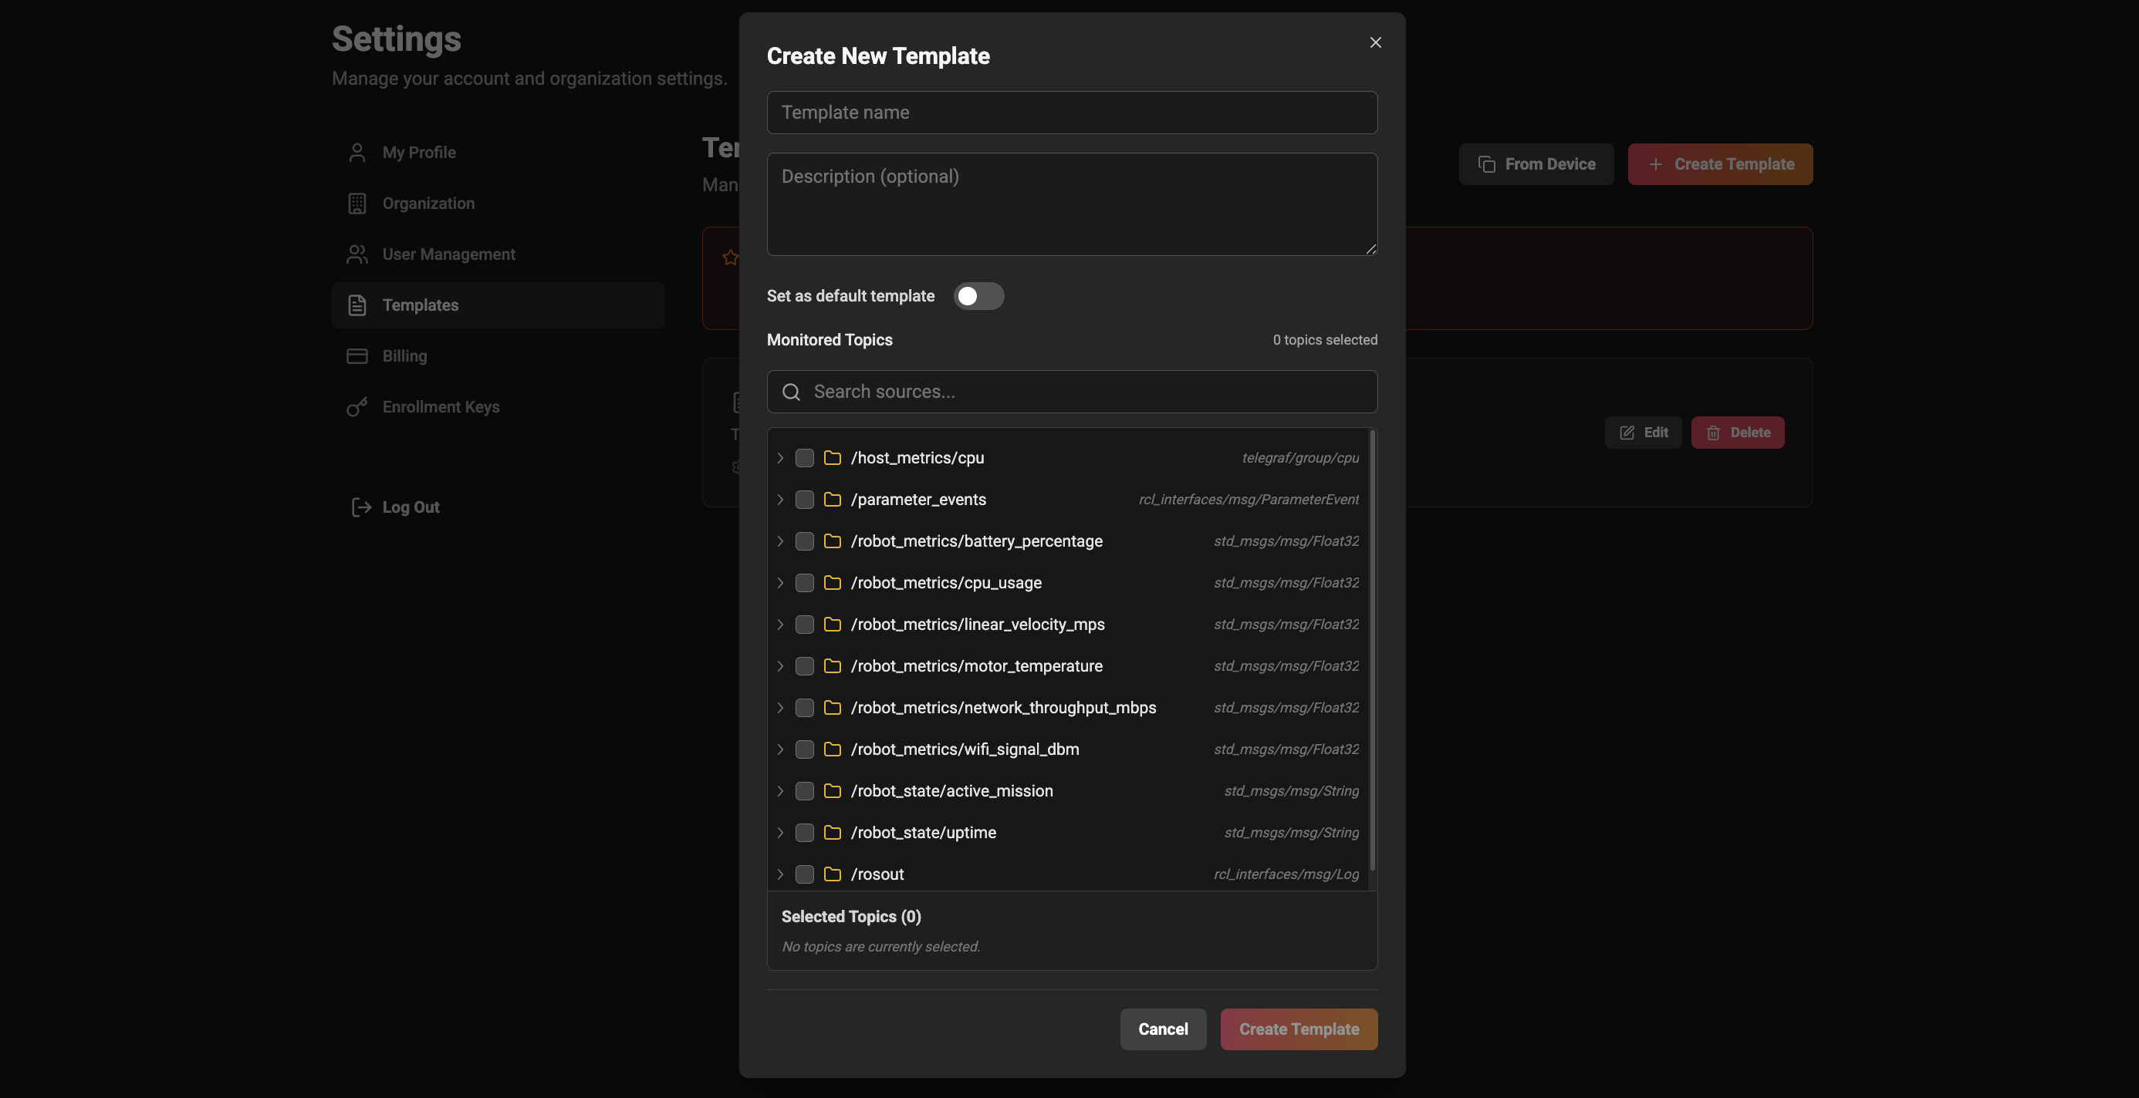Expand the /parameter_events topic

pos(781,500)
